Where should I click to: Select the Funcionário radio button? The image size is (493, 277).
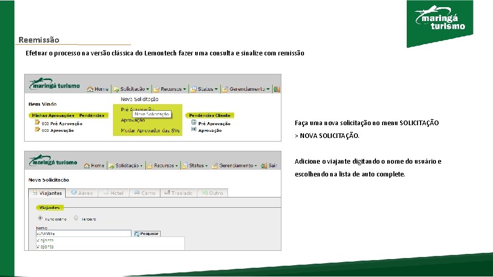[40, 217]
